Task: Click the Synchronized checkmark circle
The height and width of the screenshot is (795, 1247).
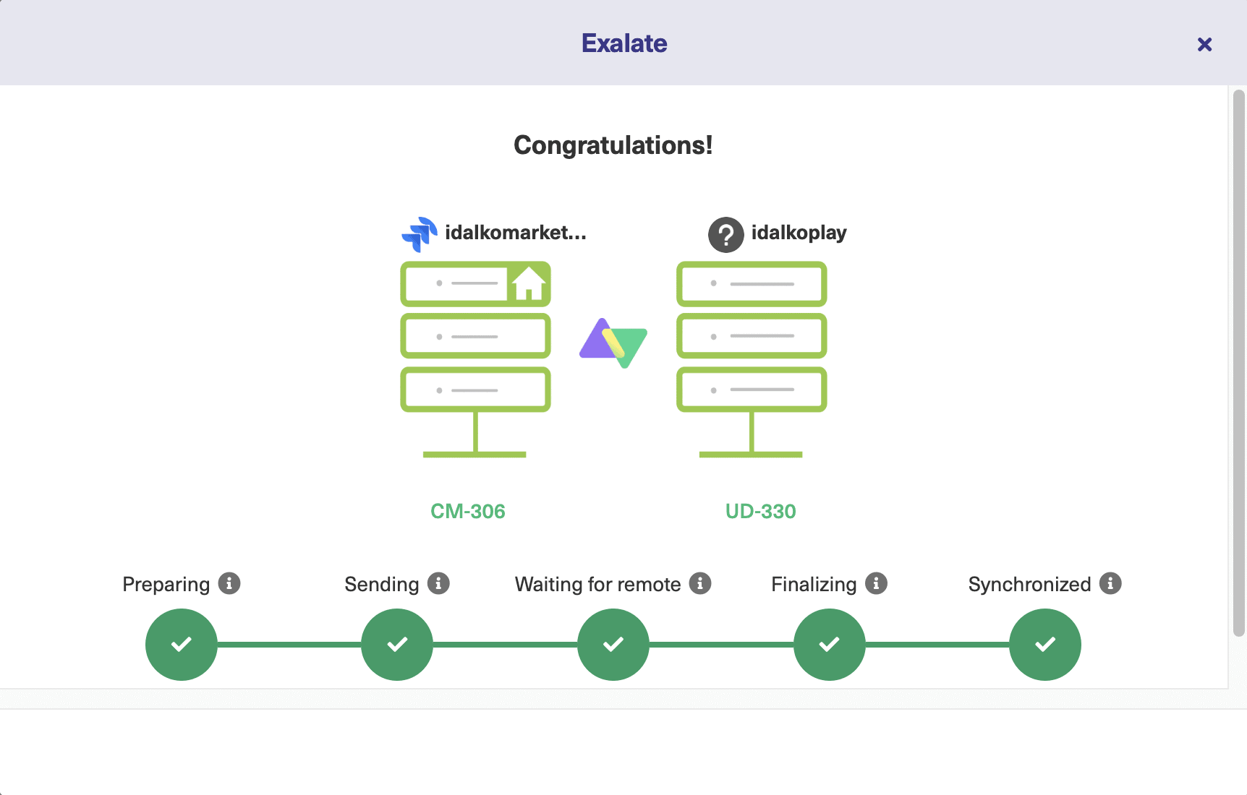Action: click(1044, 644)
